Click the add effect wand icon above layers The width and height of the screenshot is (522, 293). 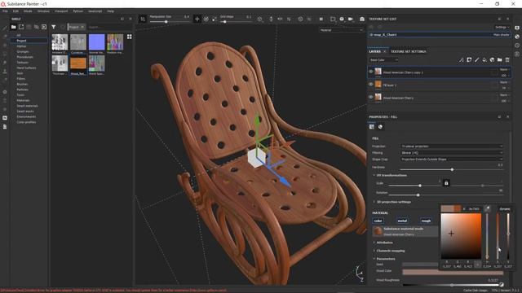[x=461, y=59]
